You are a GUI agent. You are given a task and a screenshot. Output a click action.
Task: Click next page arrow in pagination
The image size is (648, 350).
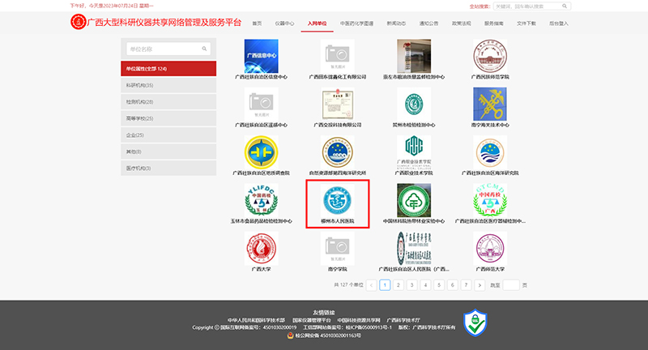click(x=480, y=285)
